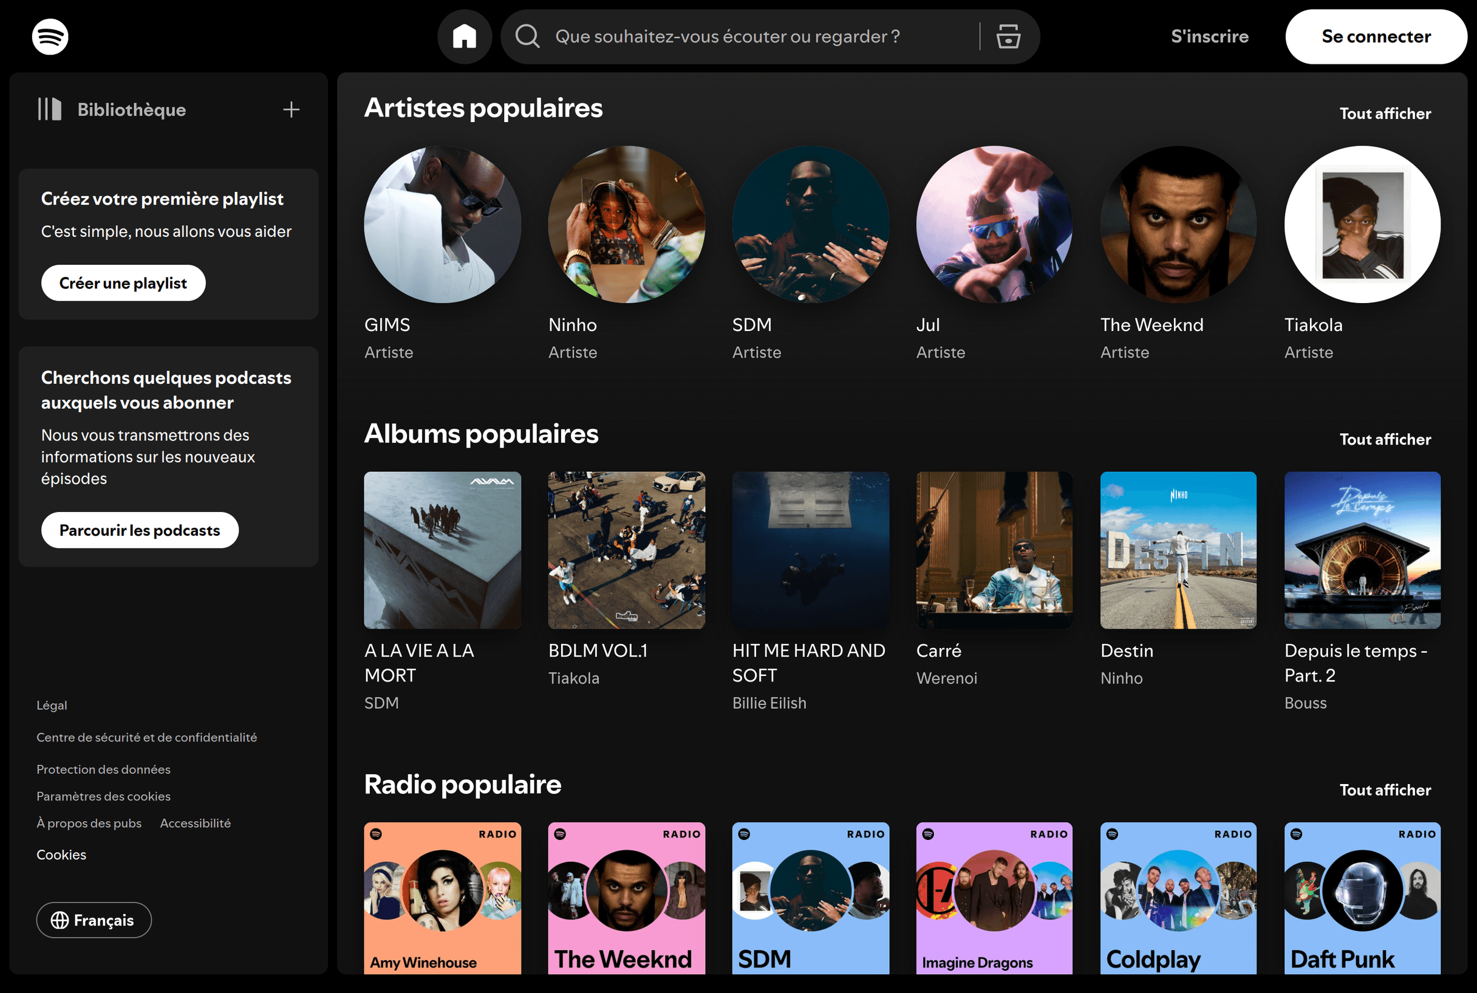Click the Créer une playlist button
This screenshot has height=993, width=1477.
pos(122,283)
